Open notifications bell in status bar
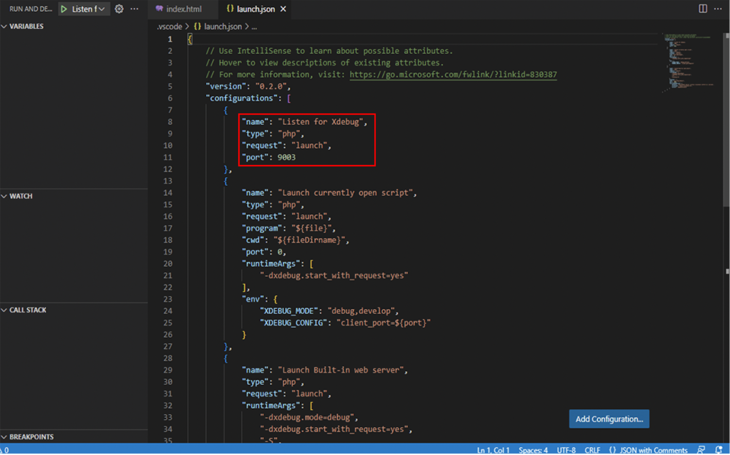The height and width of the screenshot is (455, 730). pyautogui.click(x=719, y=450)
